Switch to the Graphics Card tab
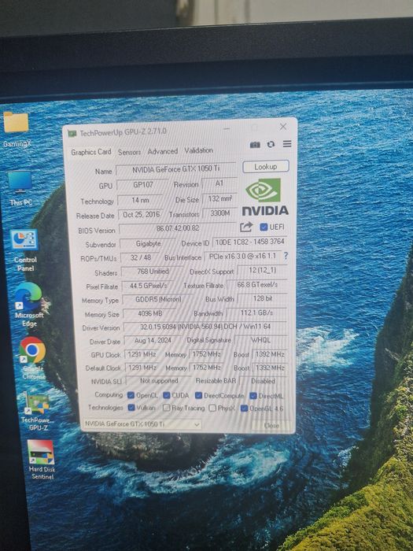Screen dimensions: 413x551 tap(91, 152)
